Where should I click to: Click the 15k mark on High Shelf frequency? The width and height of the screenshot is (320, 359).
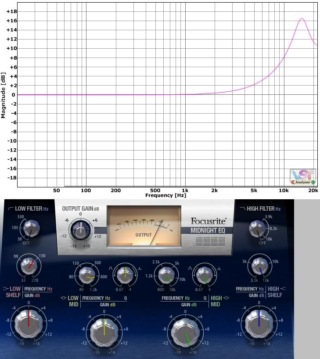(266, 280)
